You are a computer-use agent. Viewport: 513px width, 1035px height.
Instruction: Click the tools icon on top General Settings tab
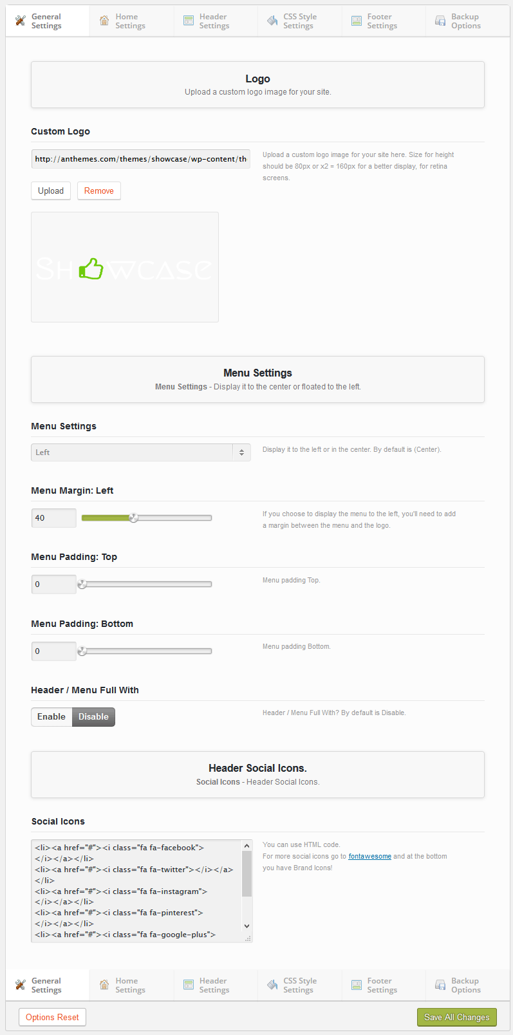(x=21, y=21)
